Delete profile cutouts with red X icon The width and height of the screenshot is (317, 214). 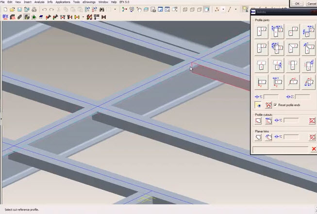(x=312, y=121)
